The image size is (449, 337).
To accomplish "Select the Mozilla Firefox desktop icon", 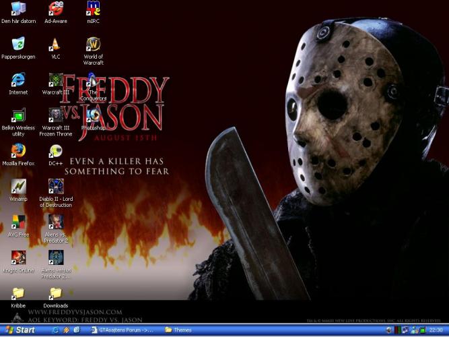I will pos(18,150).
